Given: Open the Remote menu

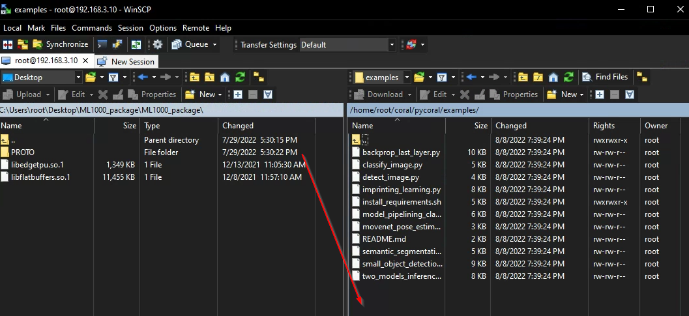Looking at the screenshot, I should 196,27.
